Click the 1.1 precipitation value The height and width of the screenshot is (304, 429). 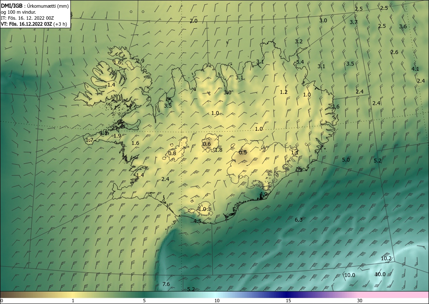[295, 153]
